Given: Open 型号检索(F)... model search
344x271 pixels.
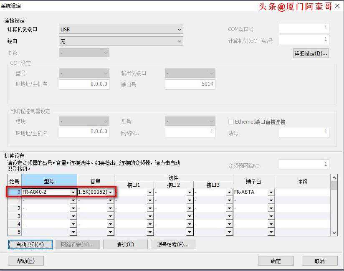Looking at the screenshot, I should pyautogui.click(x=173, y=245).
